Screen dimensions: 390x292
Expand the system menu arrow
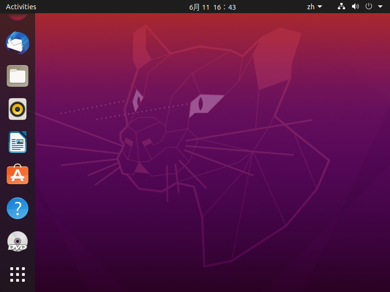(380, 7)
